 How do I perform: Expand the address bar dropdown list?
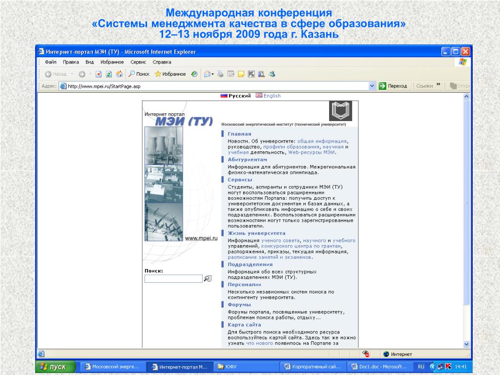click(x=372, y=86)
